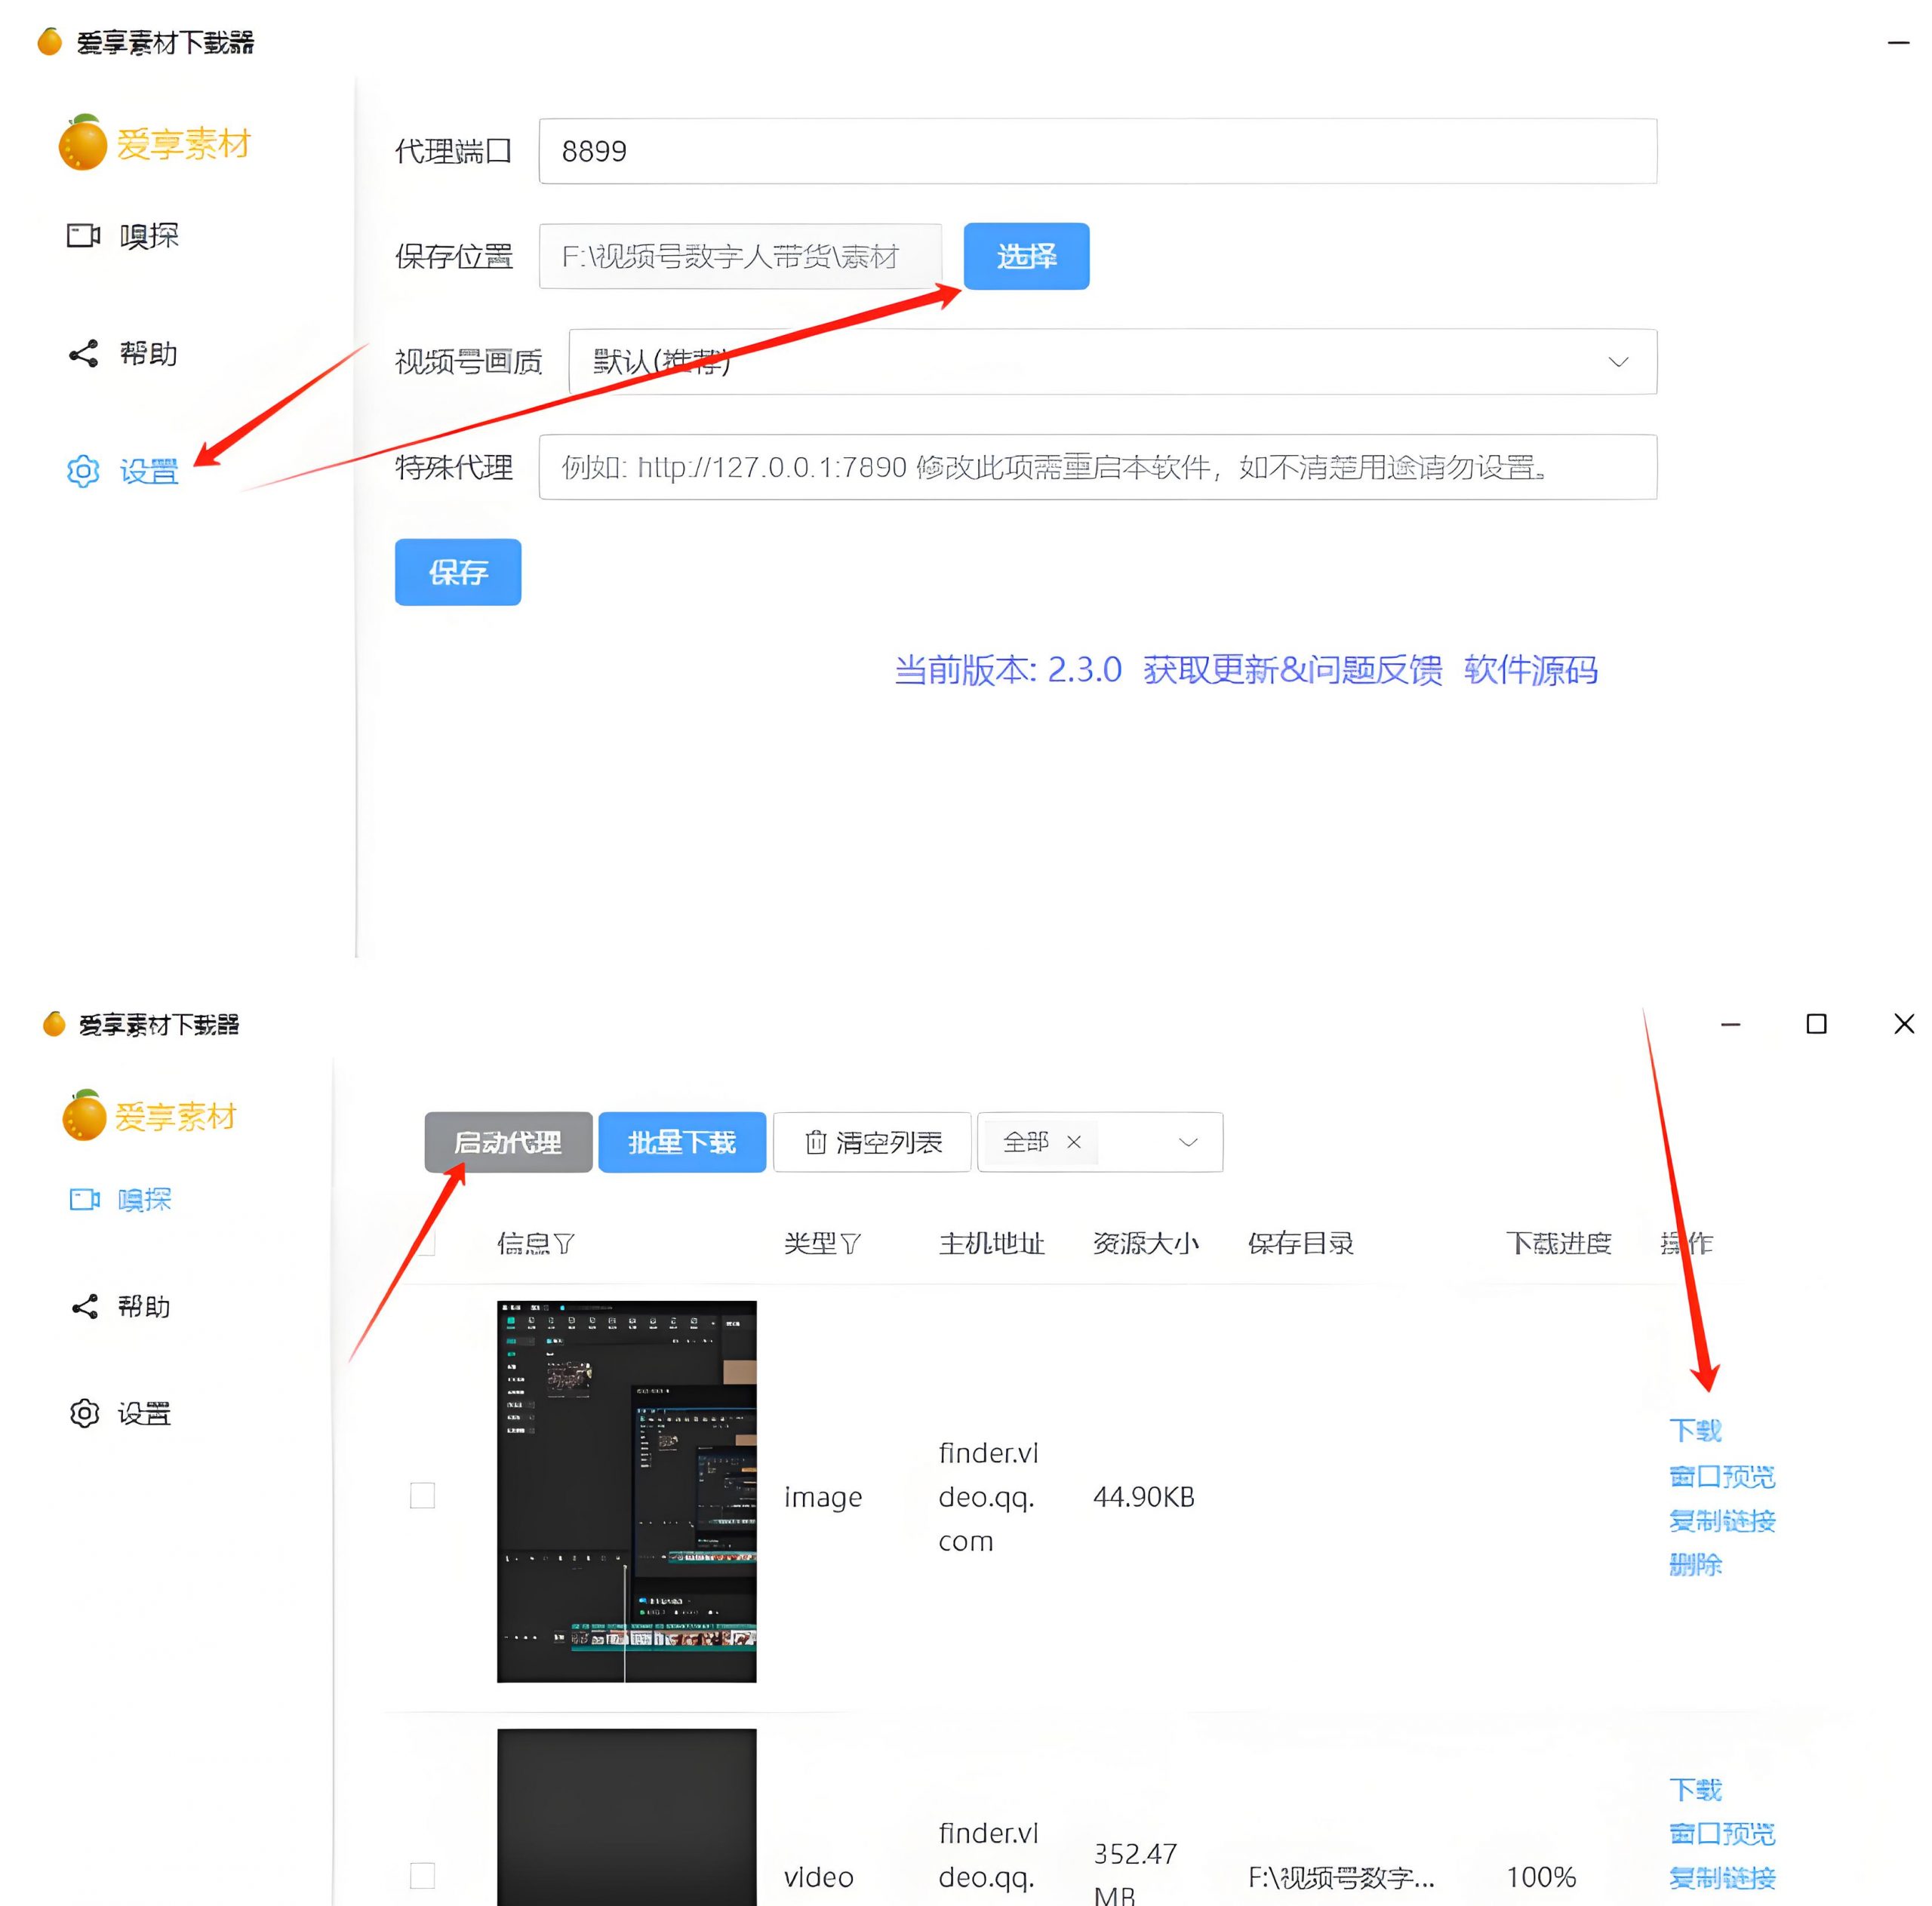This screenshot has width=1932, height=1906.
Task: Check the checkbox on the video row
Action: pos(421,1875)
